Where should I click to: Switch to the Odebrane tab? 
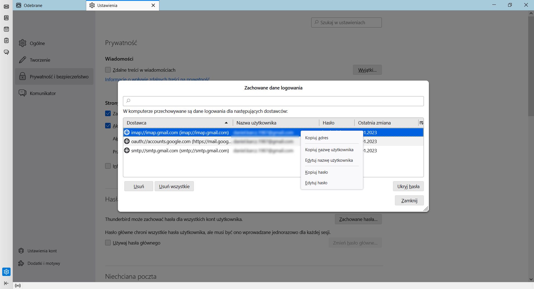tap(50, 5)
